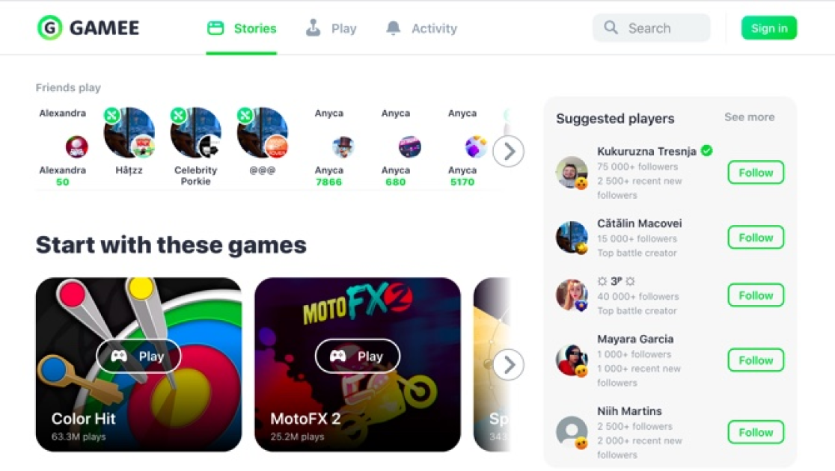Viewport: 835px width, 471px height.
Task: Open Alexandra's game score story
Action: [x=76, y=147]
